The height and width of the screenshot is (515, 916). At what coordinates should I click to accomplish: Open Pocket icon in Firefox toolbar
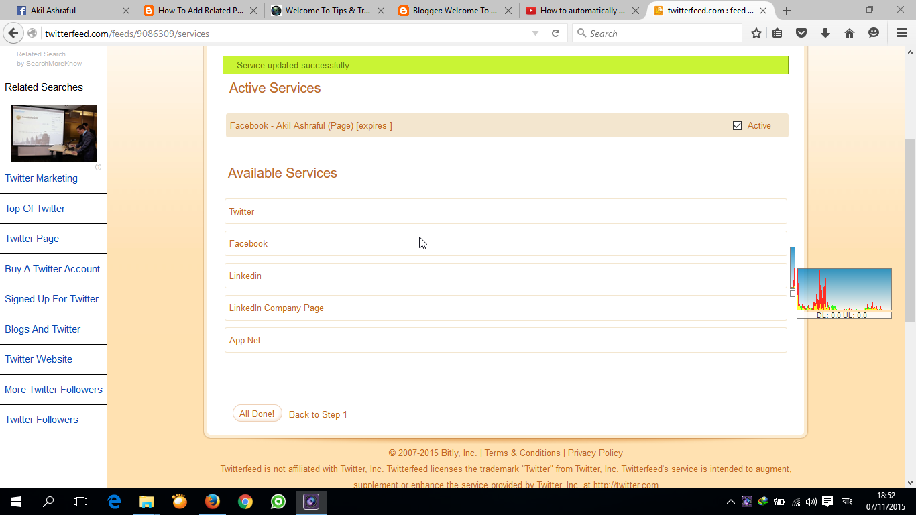pyautogui.click(x=801, y=33)
